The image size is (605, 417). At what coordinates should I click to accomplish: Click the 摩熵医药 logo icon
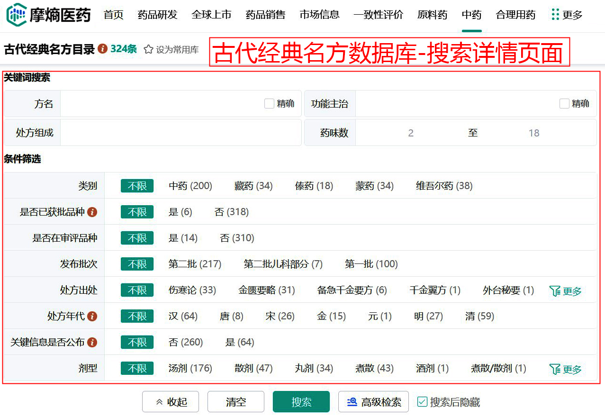point(17,14)
